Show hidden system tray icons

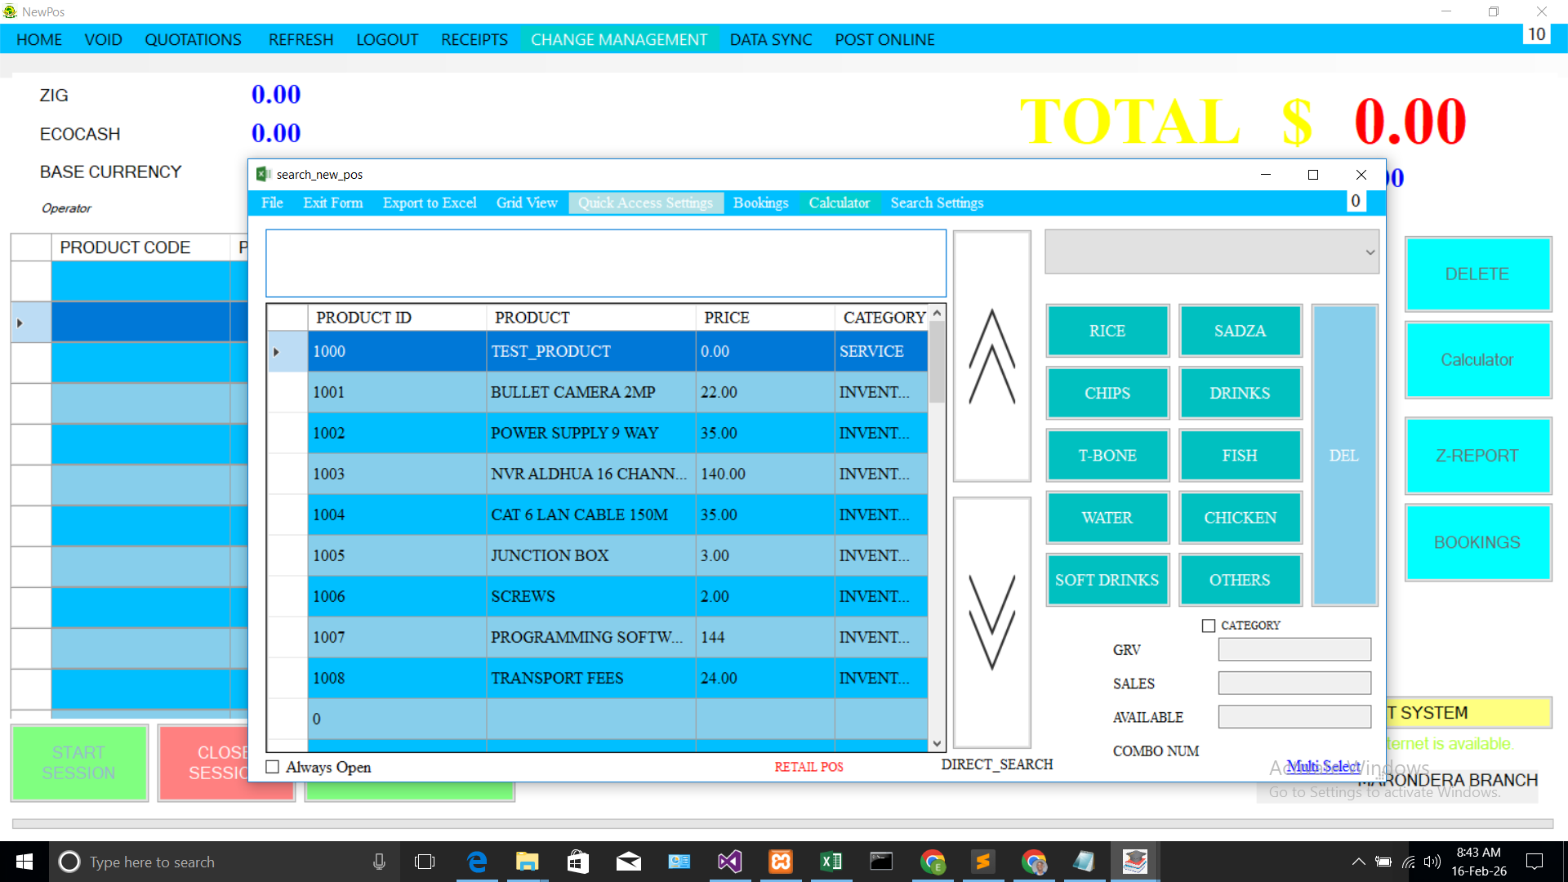point(1358,862)
